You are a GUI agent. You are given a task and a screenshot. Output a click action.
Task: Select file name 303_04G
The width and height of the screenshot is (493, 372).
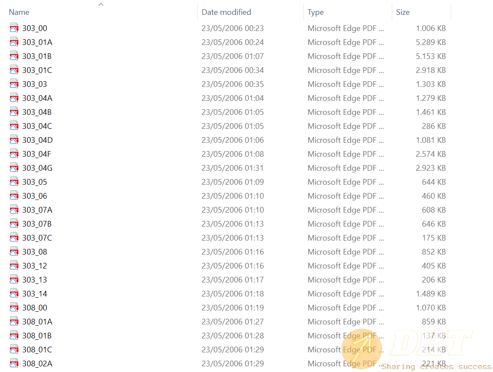[37, 168]
